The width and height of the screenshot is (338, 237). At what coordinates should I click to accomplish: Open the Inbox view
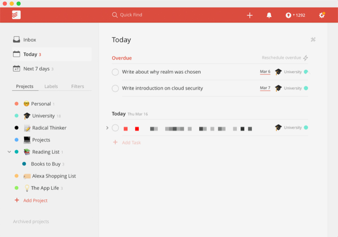pyautogui.click(x=52, y=40)
